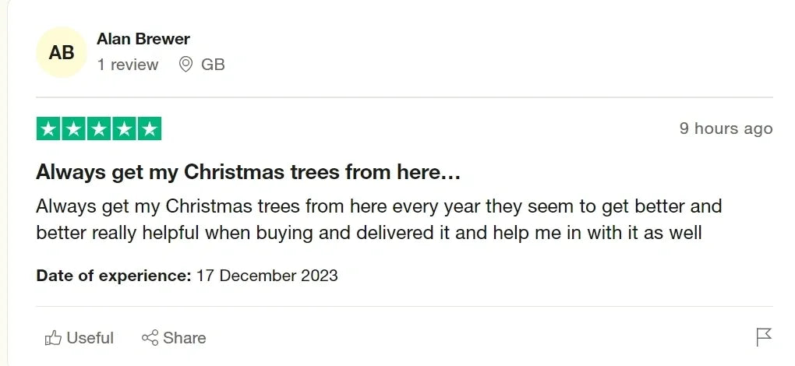Click the "9 hours ago" timestamp
The image size is (795, 366).
[726, 128]
